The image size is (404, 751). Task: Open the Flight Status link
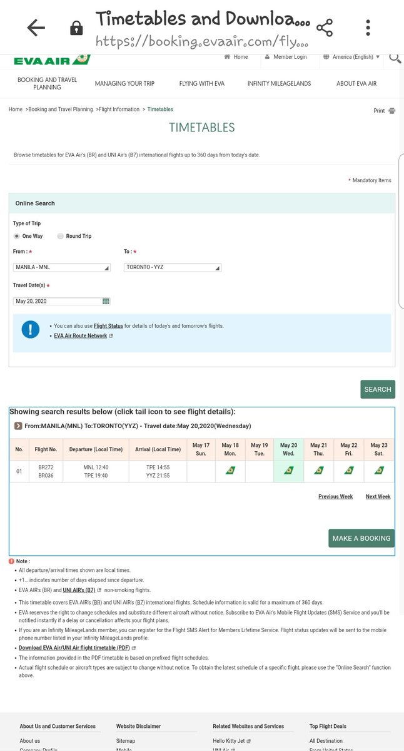point(108,326)
